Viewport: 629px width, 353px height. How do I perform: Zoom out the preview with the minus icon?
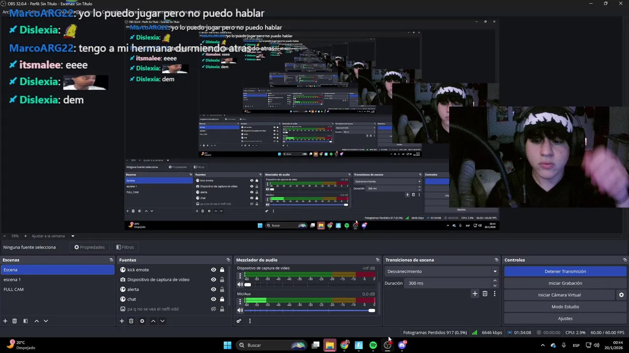coord(4,236)
